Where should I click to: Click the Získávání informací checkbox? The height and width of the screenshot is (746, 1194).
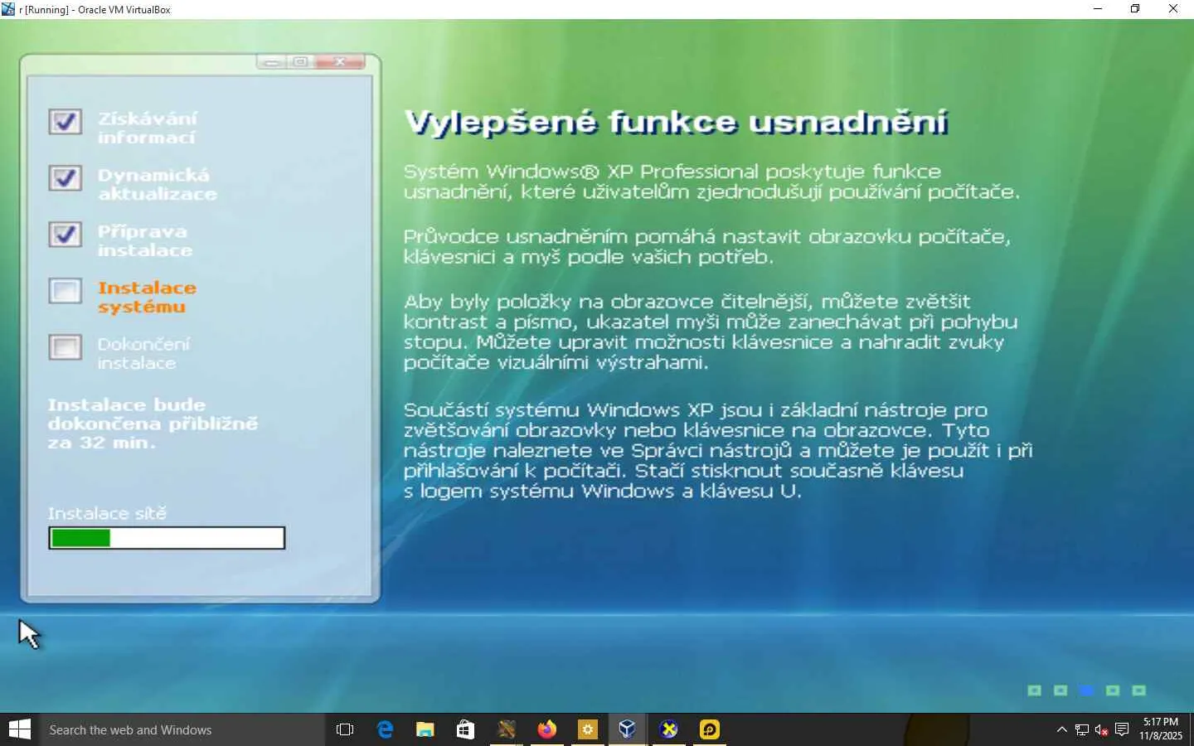click(x=65, y=122)
